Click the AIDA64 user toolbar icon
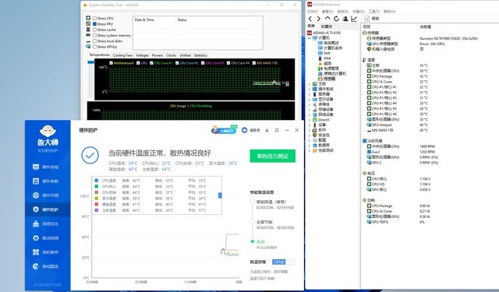The width and height of the screenshot is (499, 292). (x=345, y=19)
